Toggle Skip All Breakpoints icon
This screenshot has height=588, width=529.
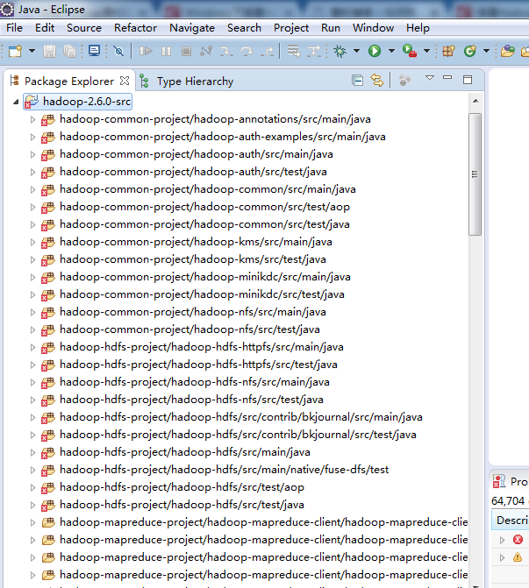118,51
